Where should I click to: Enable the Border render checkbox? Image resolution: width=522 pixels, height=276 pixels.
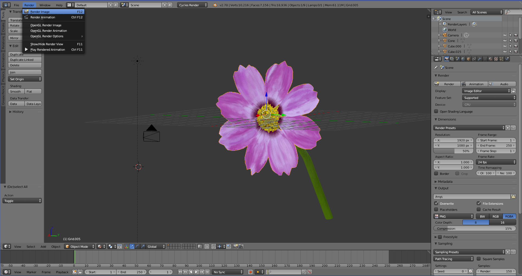[x=436, y=173]
